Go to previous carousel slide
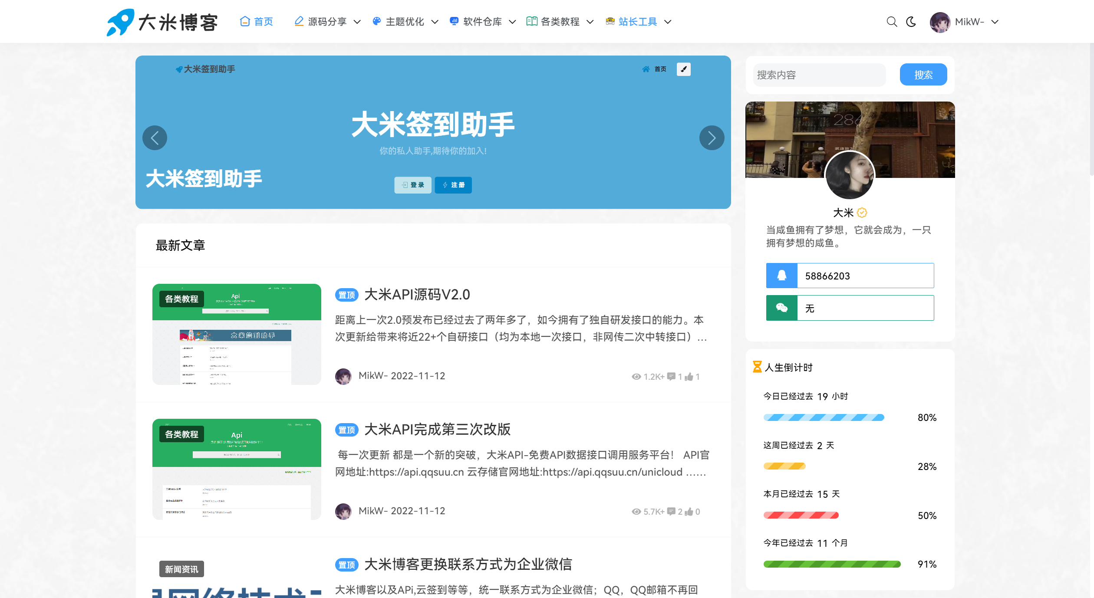Image resolution: width=1094 pixels, height=598 pixels. tap(155, 138)
